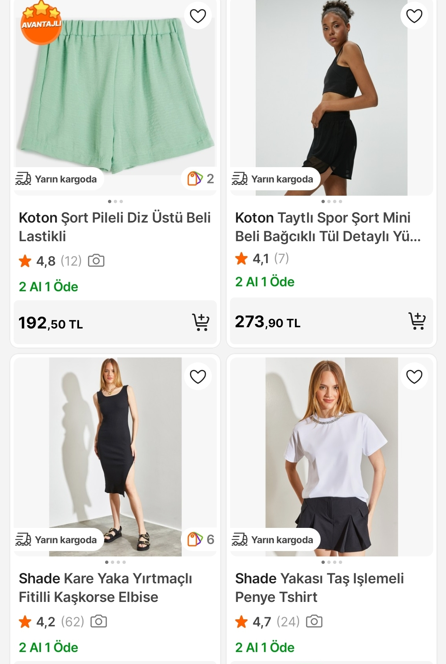The image size is (446, 664).
Task: Favorite the Shade black ribbed dress
Action: click(198, 376)
